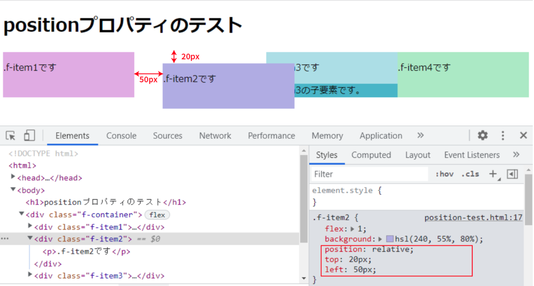Expand the head element node
The image size is (534, 286).
tap(13, 177)
